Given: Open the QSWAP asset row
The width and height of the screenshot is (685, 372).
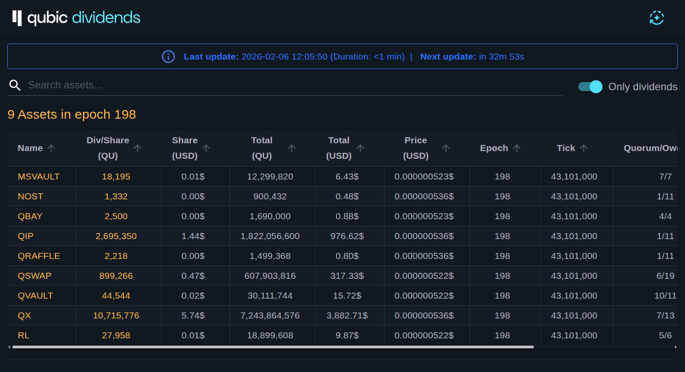Looking at the screenshot, I should point(35,276).
